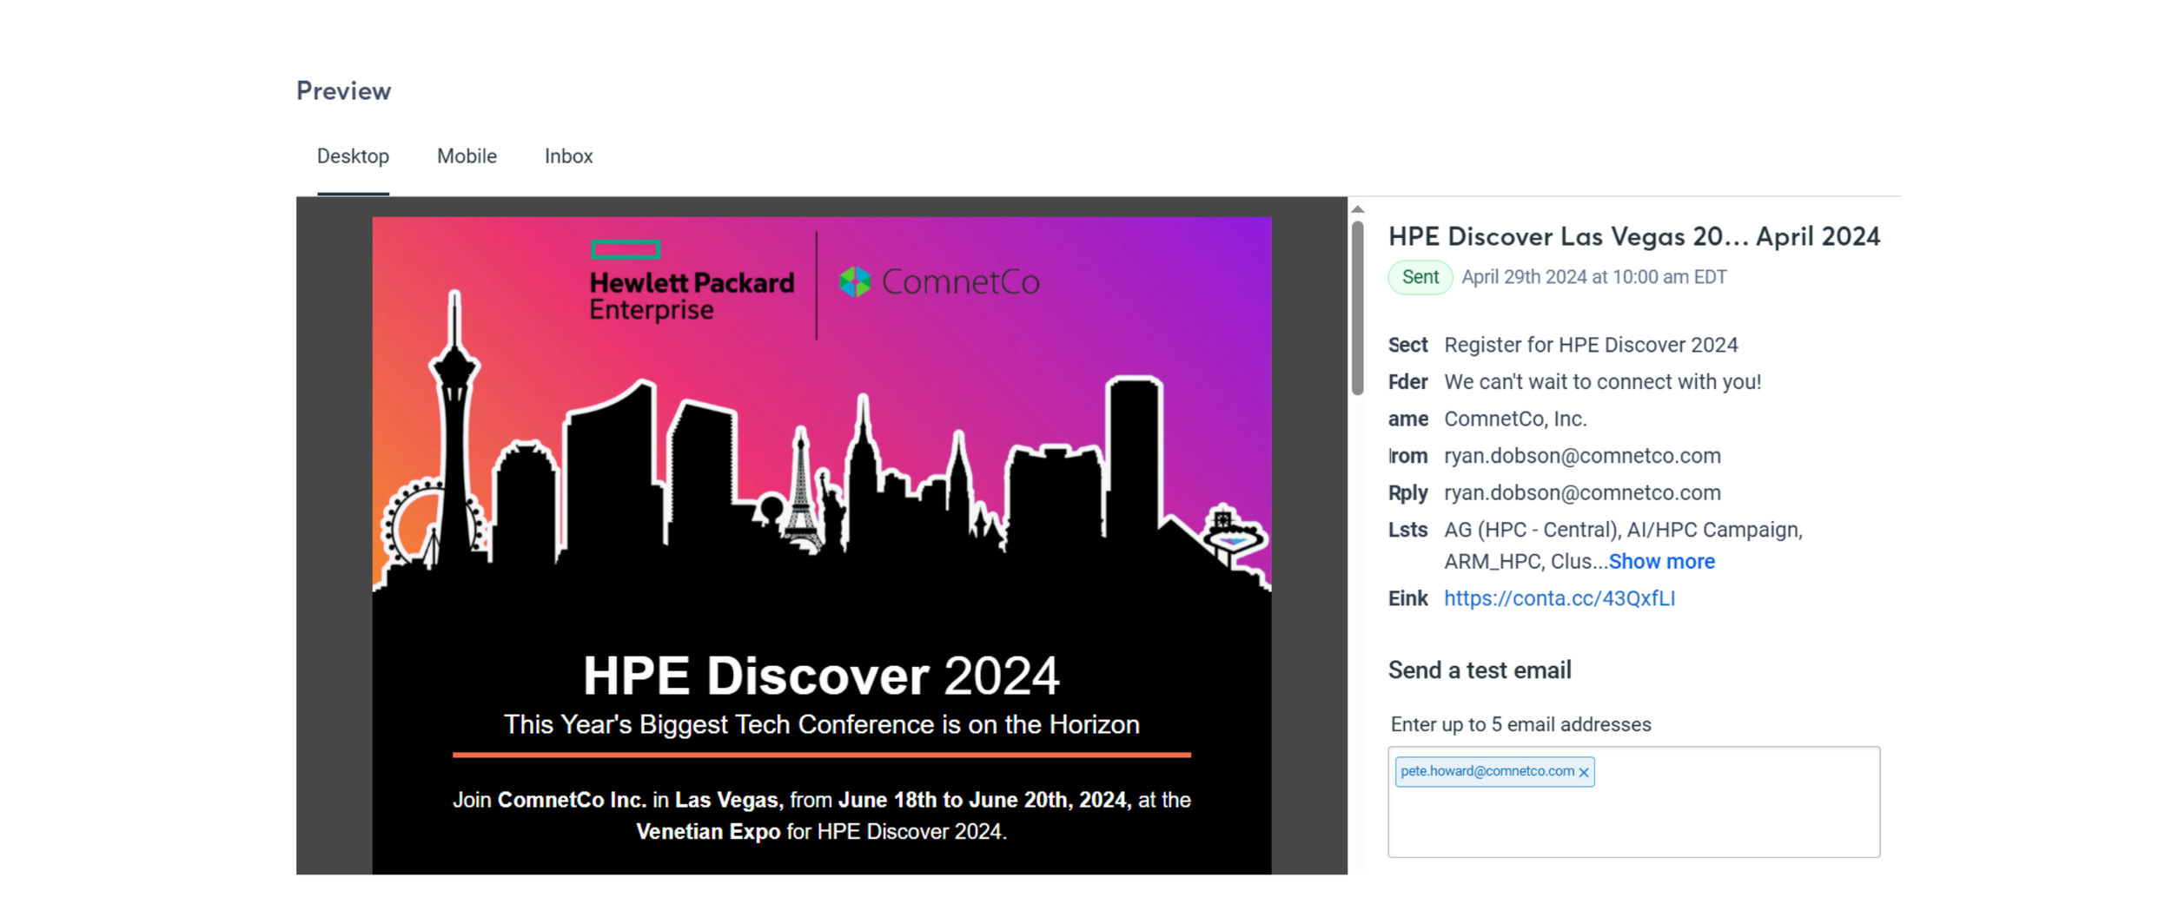Open the https://conta.cc/43QxfLI link
Screen dimensions: 2172x924
(1559, 598)
